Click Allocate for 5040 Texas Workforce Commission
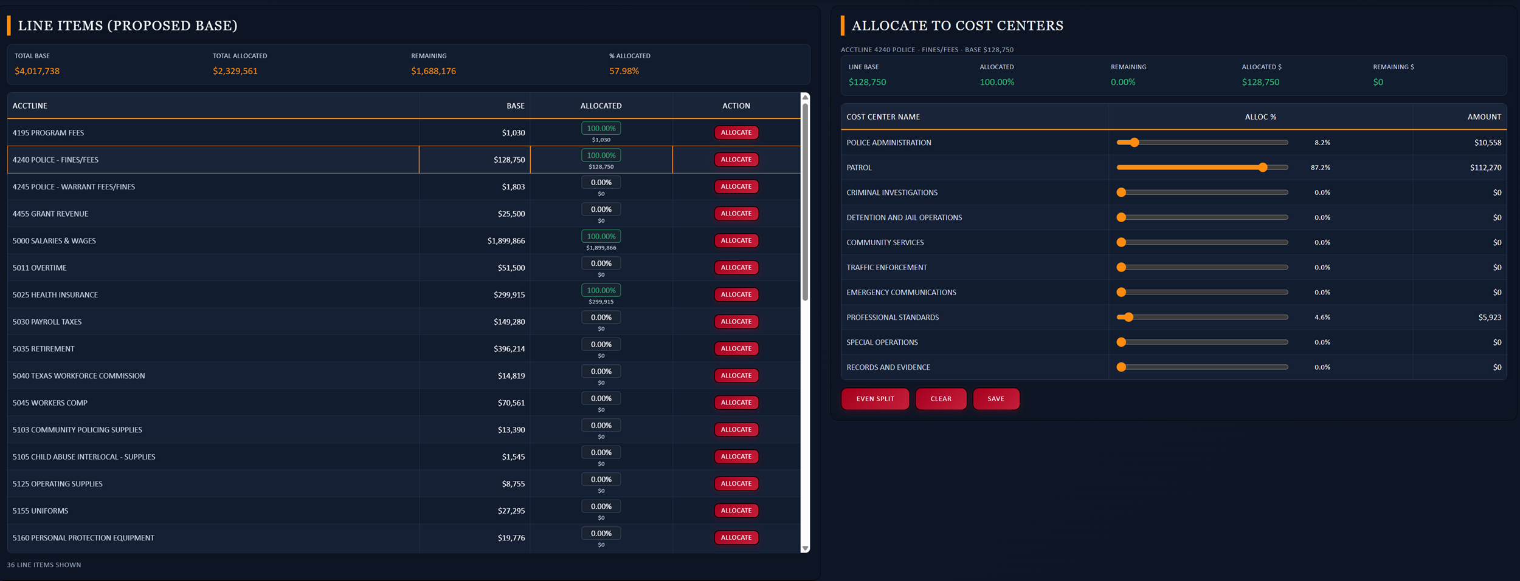Image resolution: width=1520 pixels, height=581 pixels. [x=736, y=376]
